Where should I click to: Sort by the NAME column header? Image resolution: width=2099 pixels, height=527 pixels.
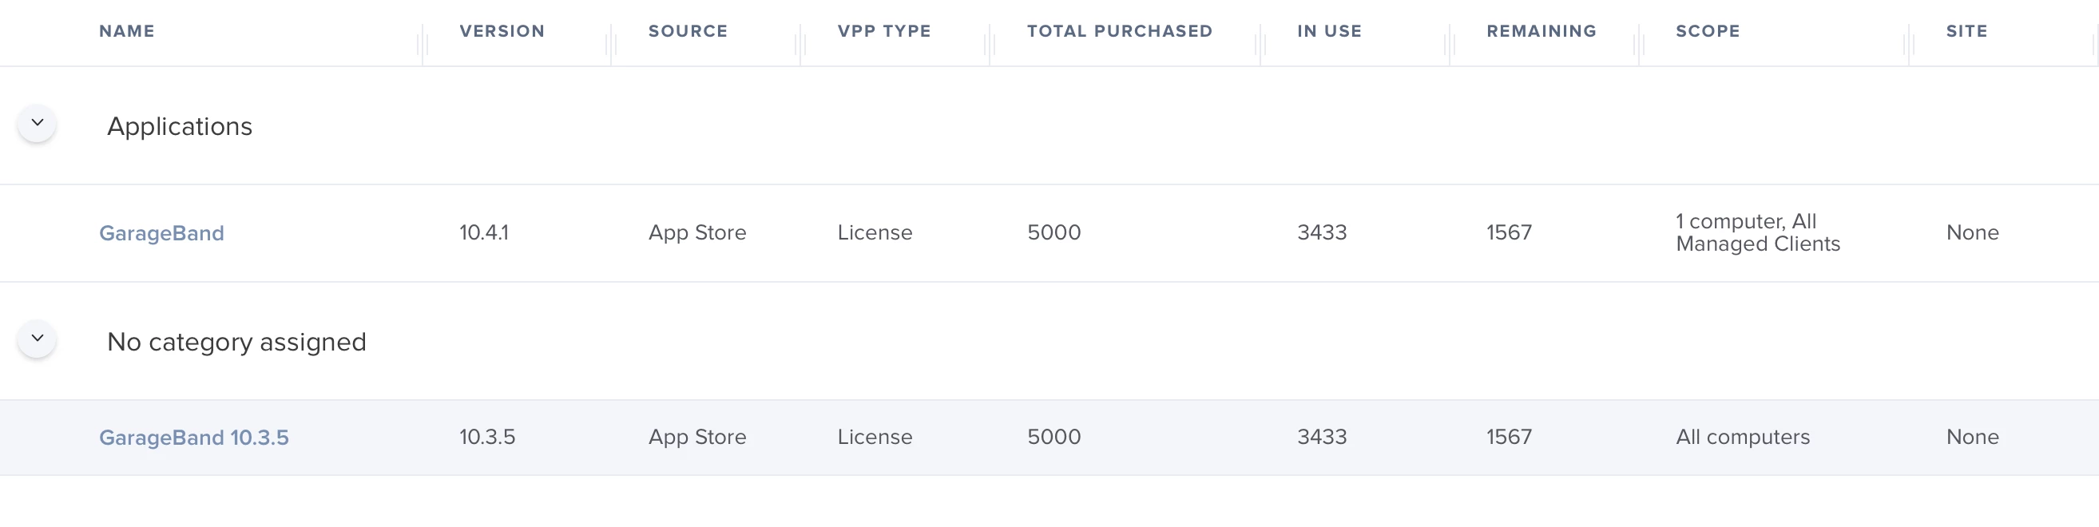(x=127, y=31)
